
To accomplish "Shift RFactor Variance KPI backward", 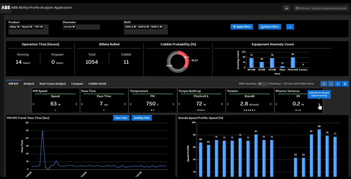I will click(x=277, y=104).
